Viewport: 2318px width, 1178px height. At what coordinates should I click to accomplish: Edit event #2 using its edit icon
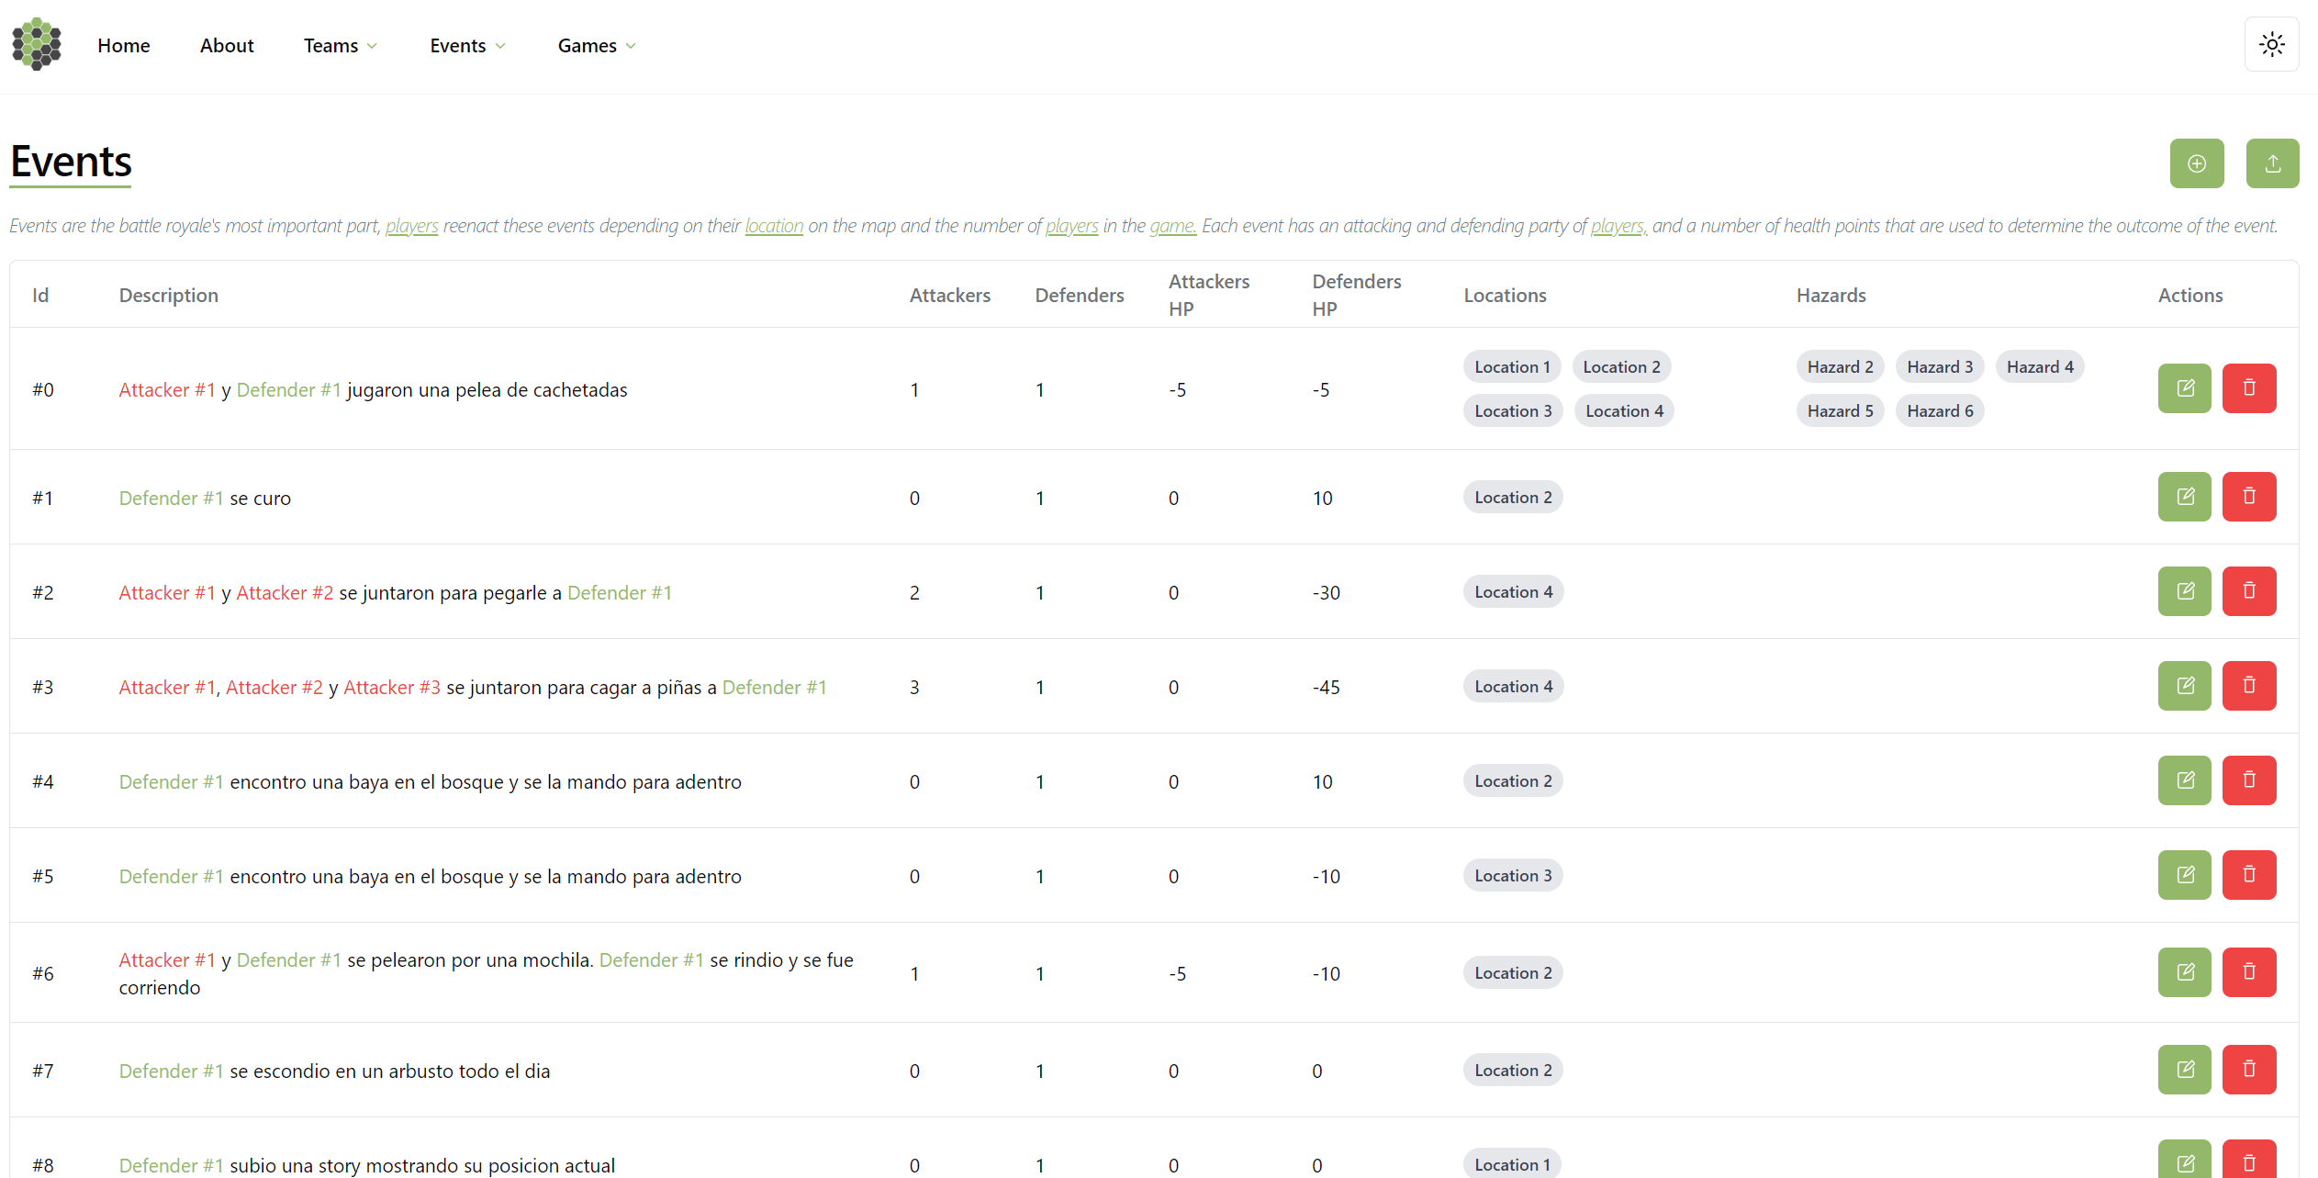pos(2184,591)
